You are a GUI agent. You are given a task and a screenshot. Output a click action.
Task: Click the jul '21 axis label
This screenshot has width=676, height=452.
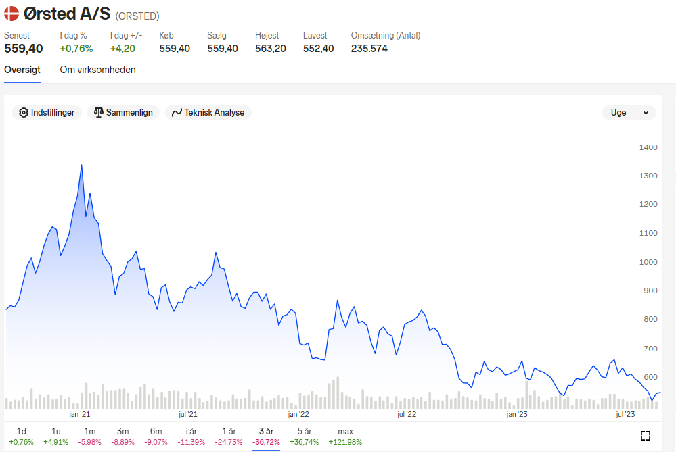click(188, 414)
